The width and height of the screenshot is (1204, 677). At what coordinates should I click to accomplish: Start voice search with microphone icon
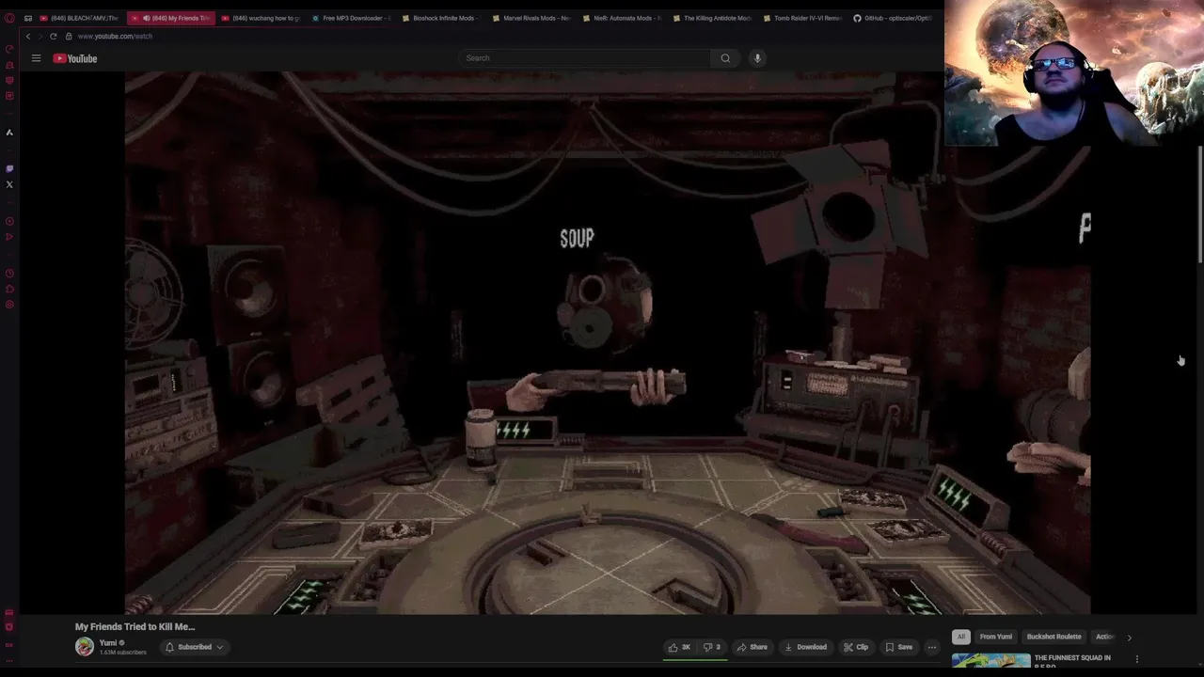(757, 58)
